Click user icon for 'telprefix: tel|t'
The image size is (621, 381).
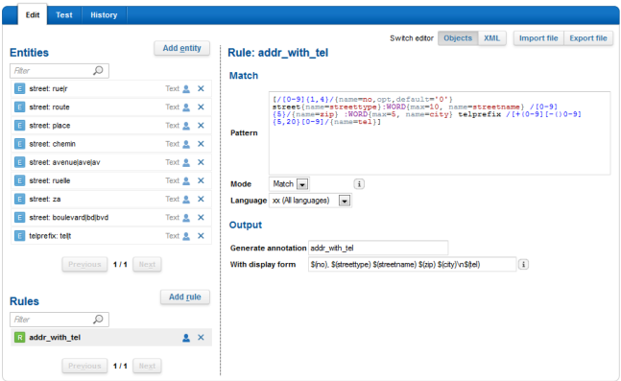[x=186, y=236]
